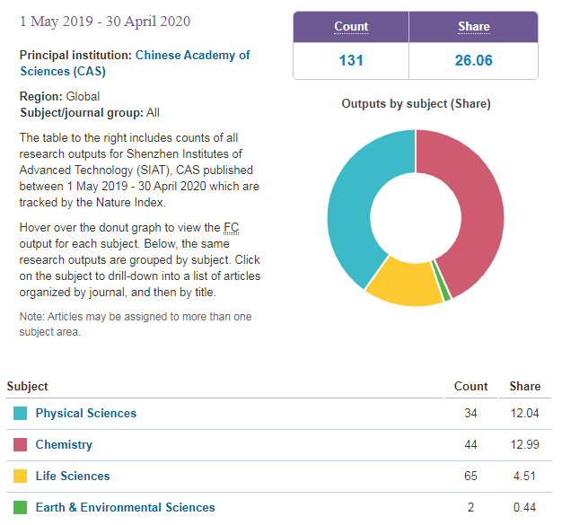Click the yellow square beside Life Sciences
The image size is (562, 525).
(x=21, y=477)
